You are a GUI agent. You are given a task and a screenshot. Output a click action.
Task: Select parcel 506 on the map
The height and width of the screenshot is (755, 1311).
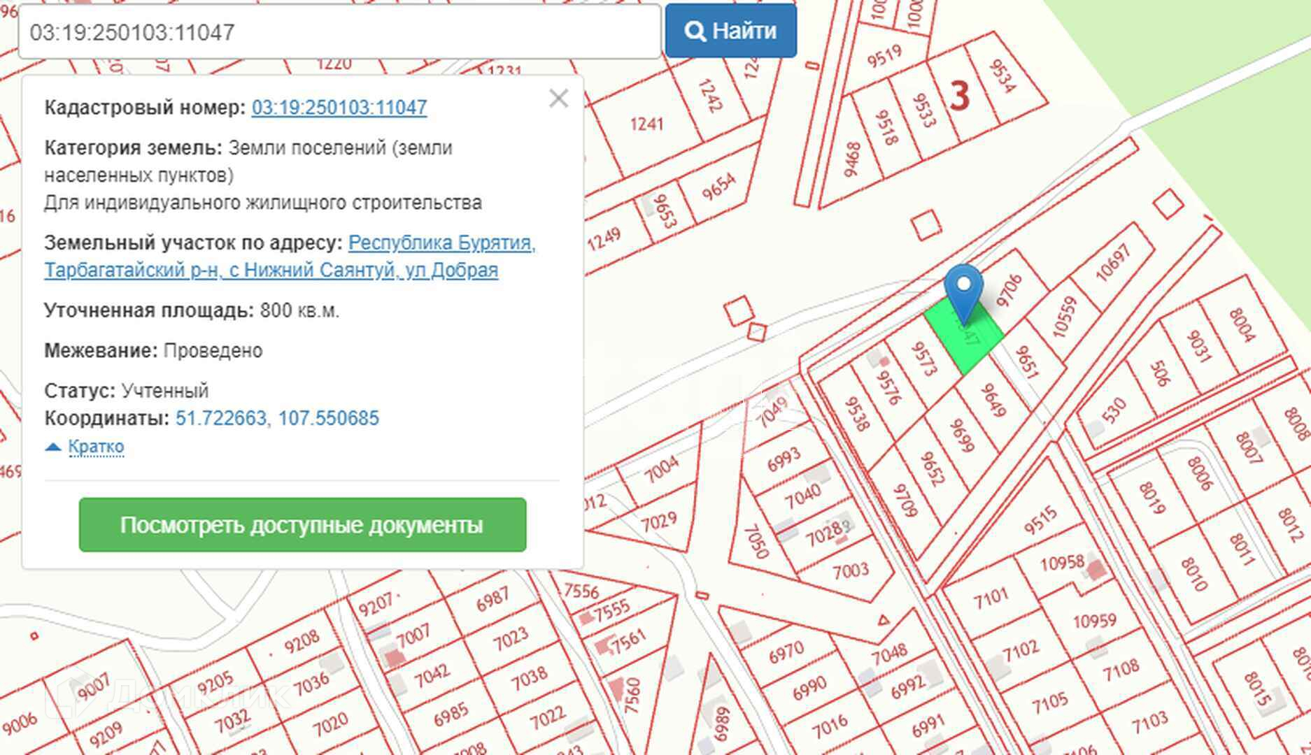pos(1159,373)
